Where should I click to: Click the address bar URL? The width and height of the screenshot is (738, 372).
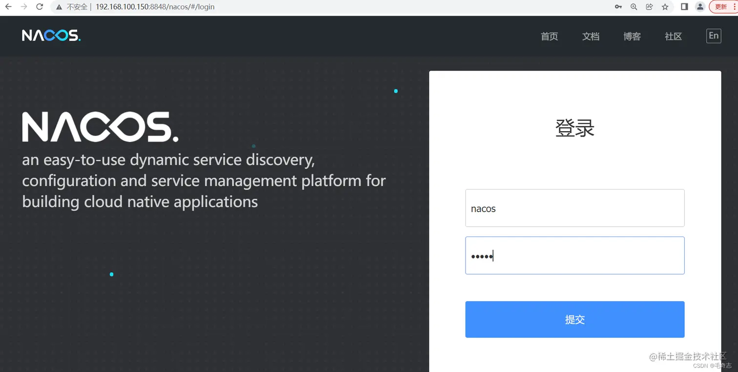pos(155,7)
